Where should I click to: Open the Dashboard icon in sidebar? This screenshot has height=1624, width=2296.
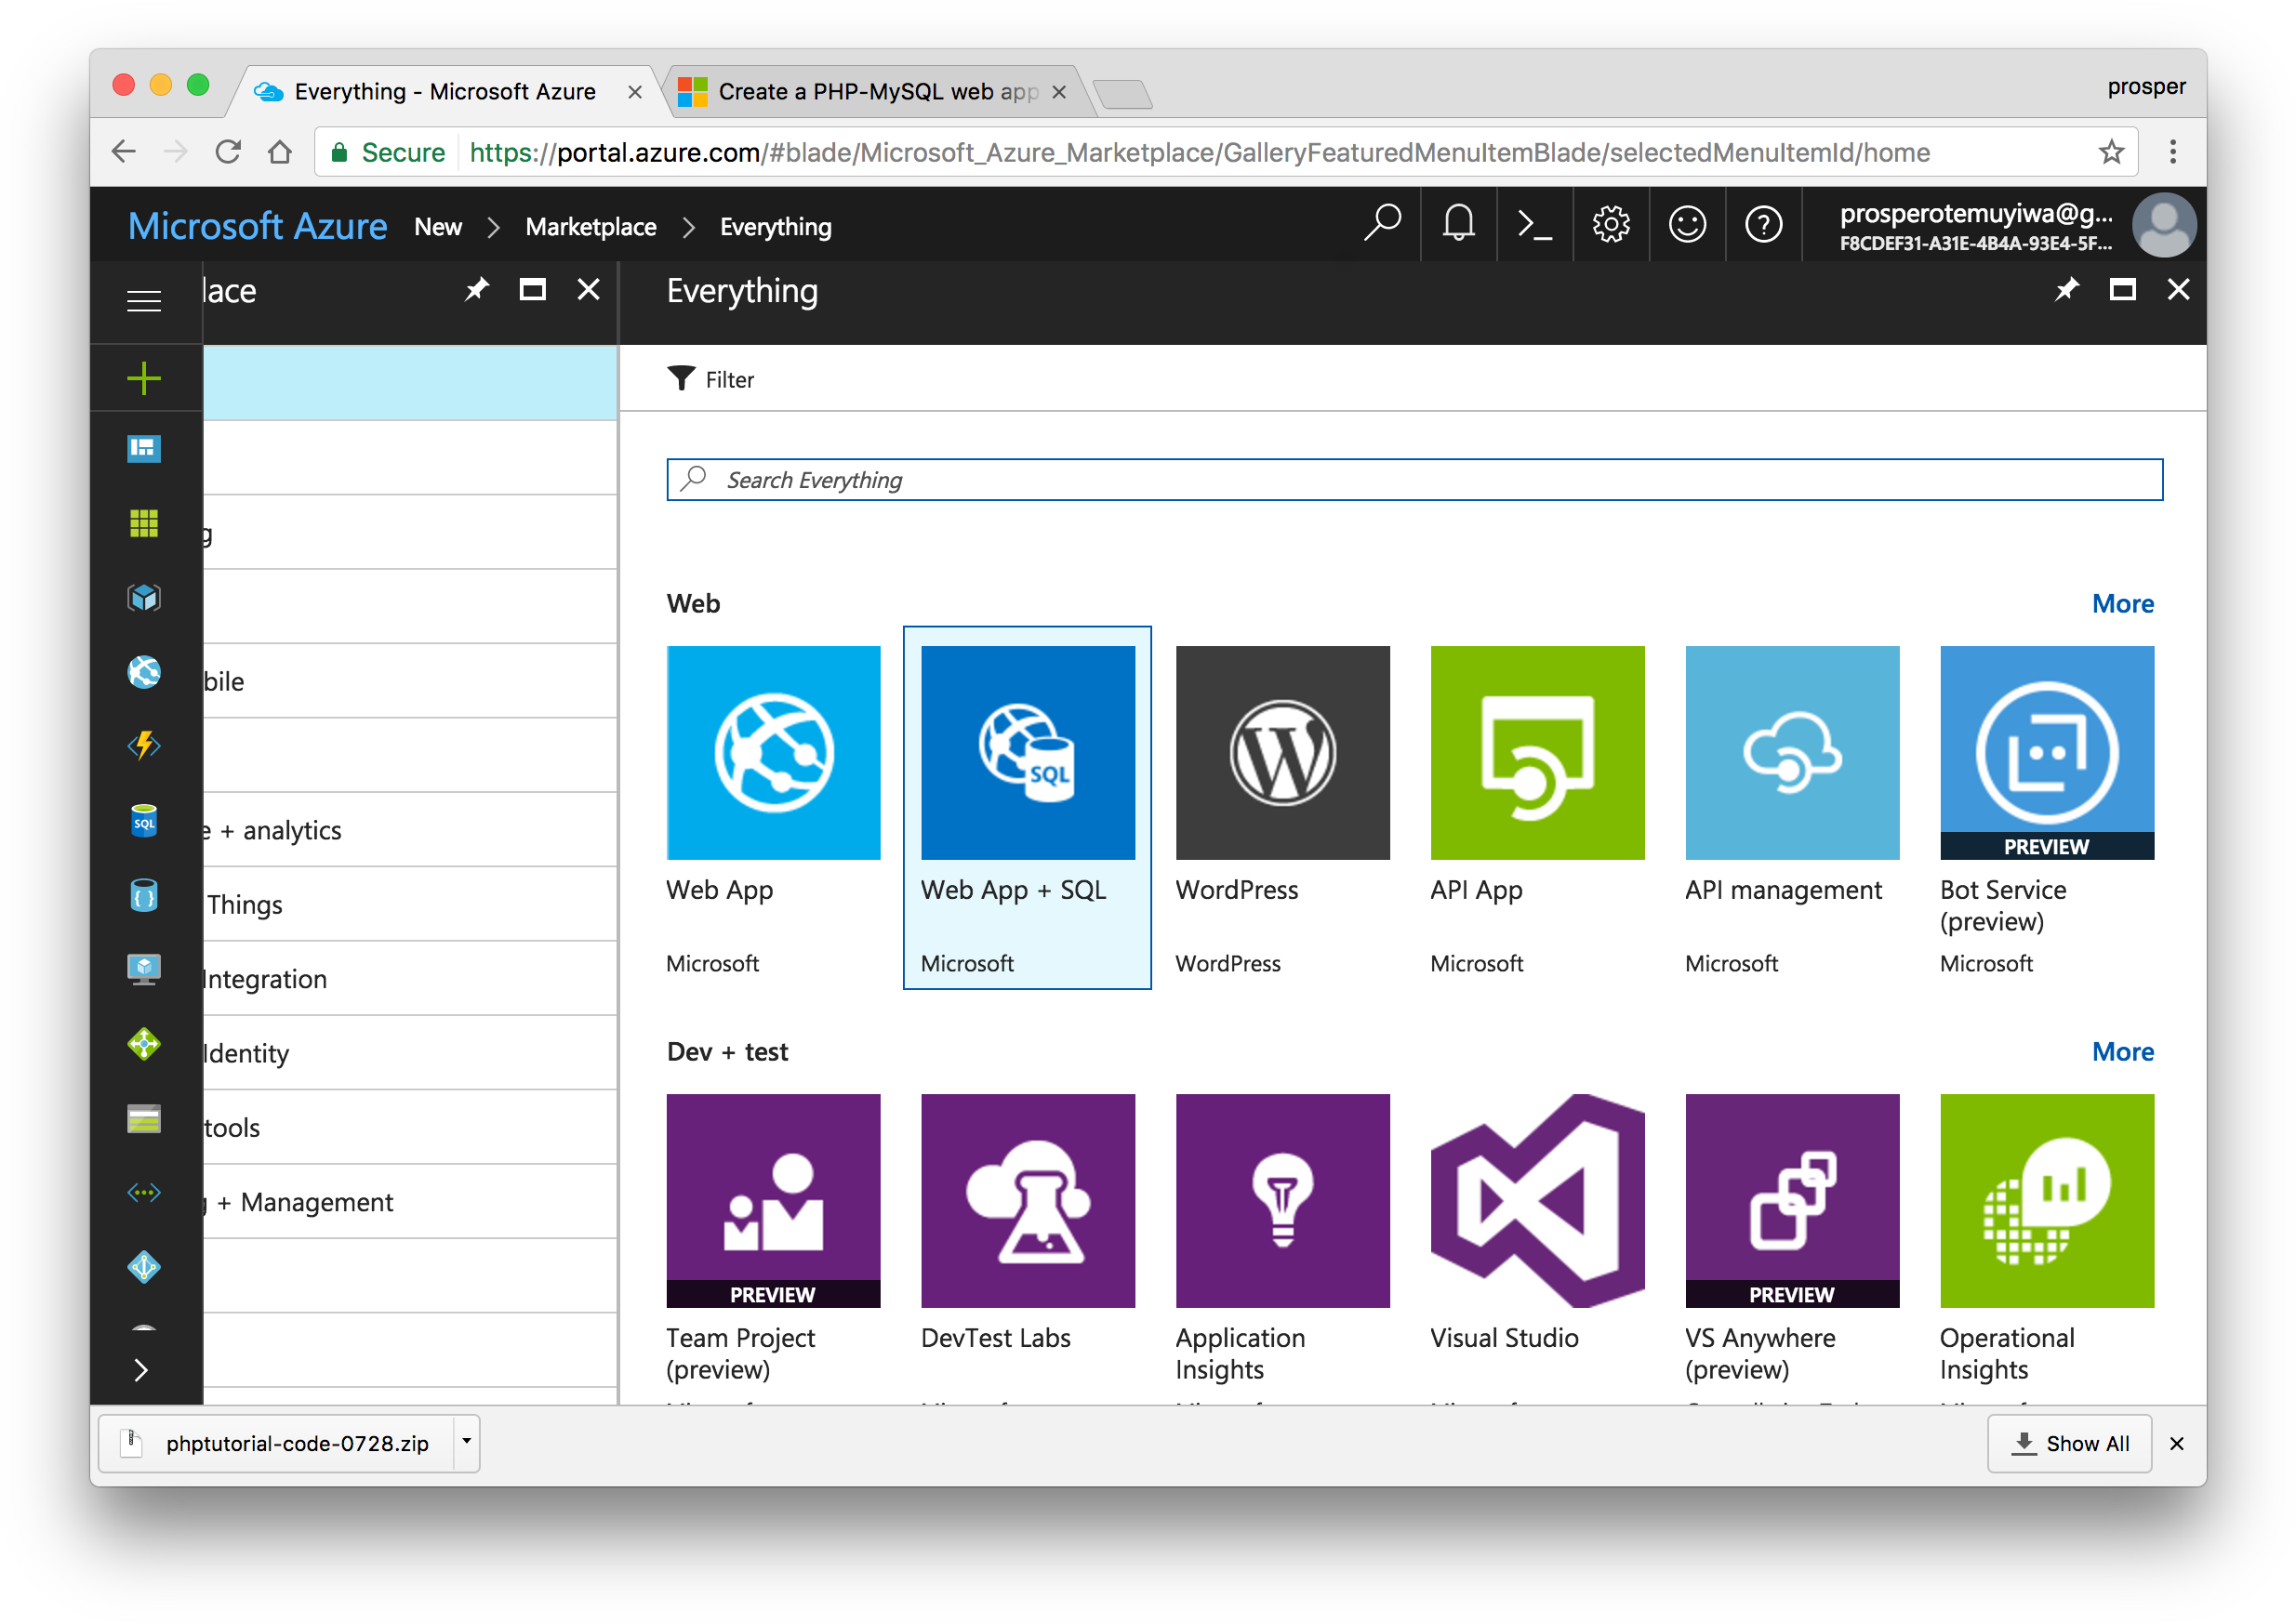click(144, 449)
